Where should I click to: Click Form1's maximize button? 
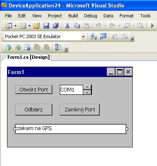tap(120, 72)
